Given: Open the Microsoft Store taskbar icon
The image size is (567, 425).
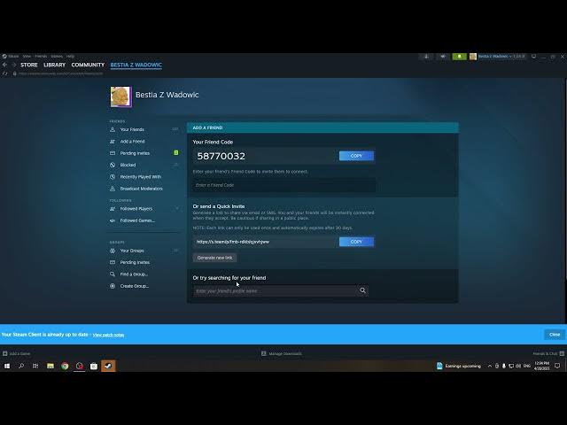Looking at the screenshot, I should coord(94,366).
